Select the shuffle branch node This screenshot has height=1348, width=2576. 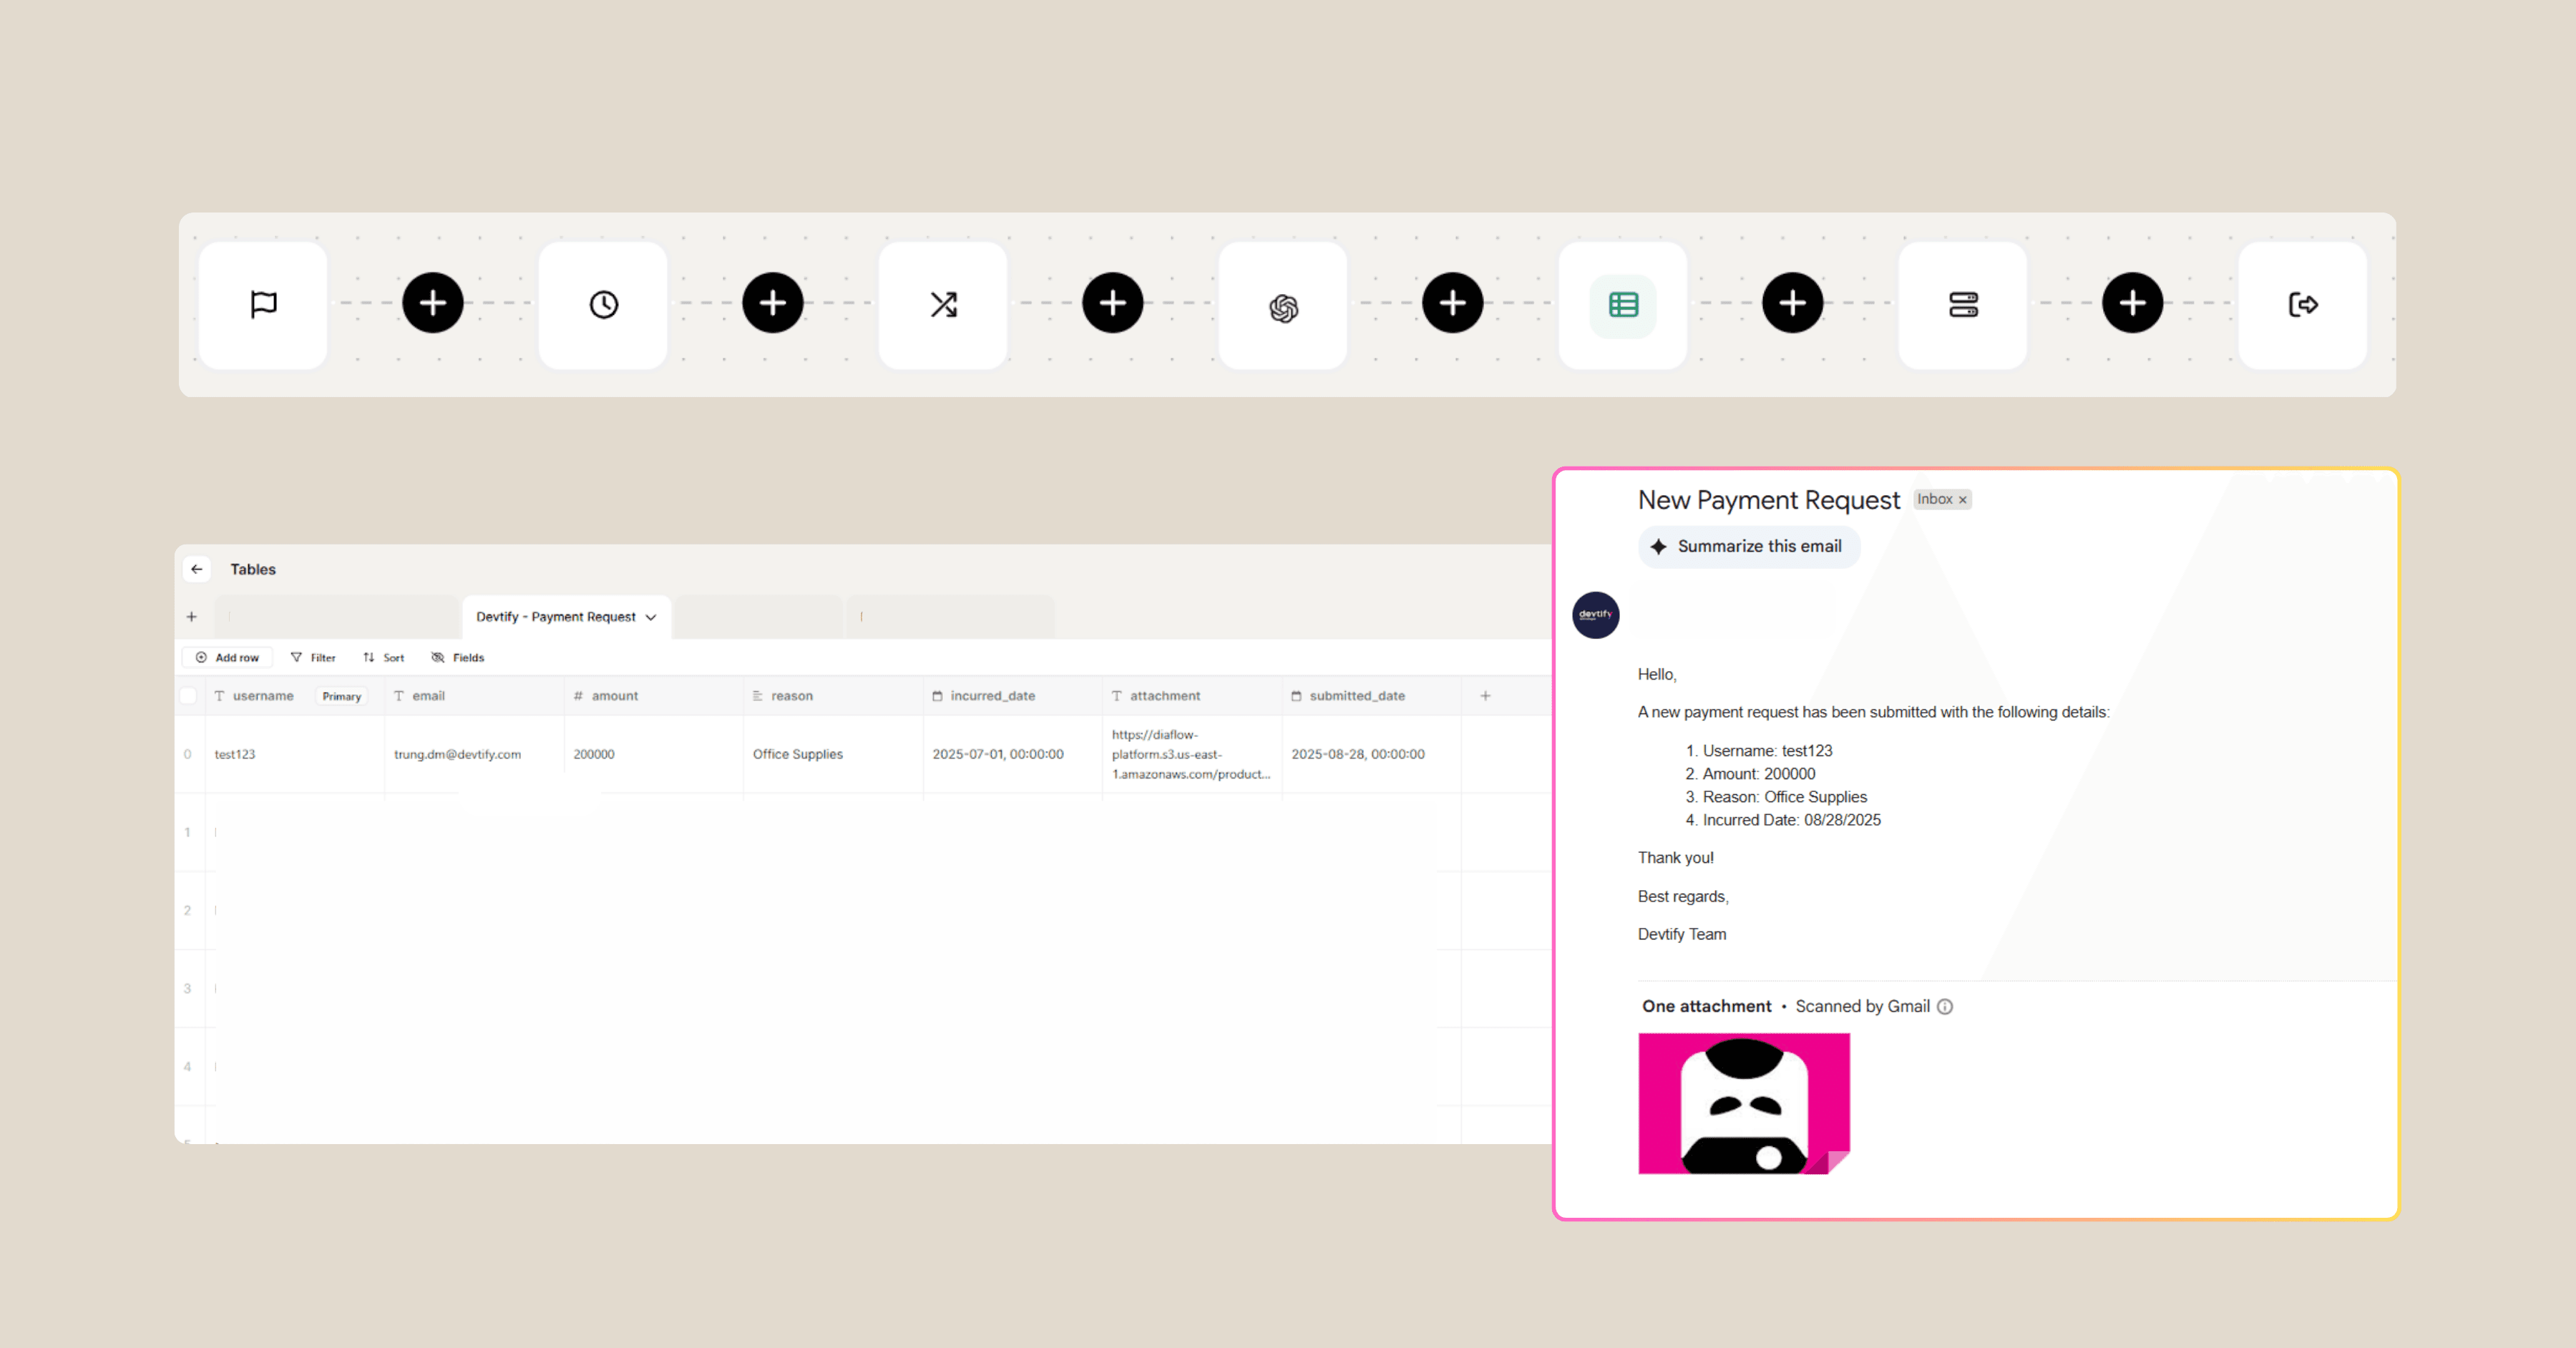[943, 304]
